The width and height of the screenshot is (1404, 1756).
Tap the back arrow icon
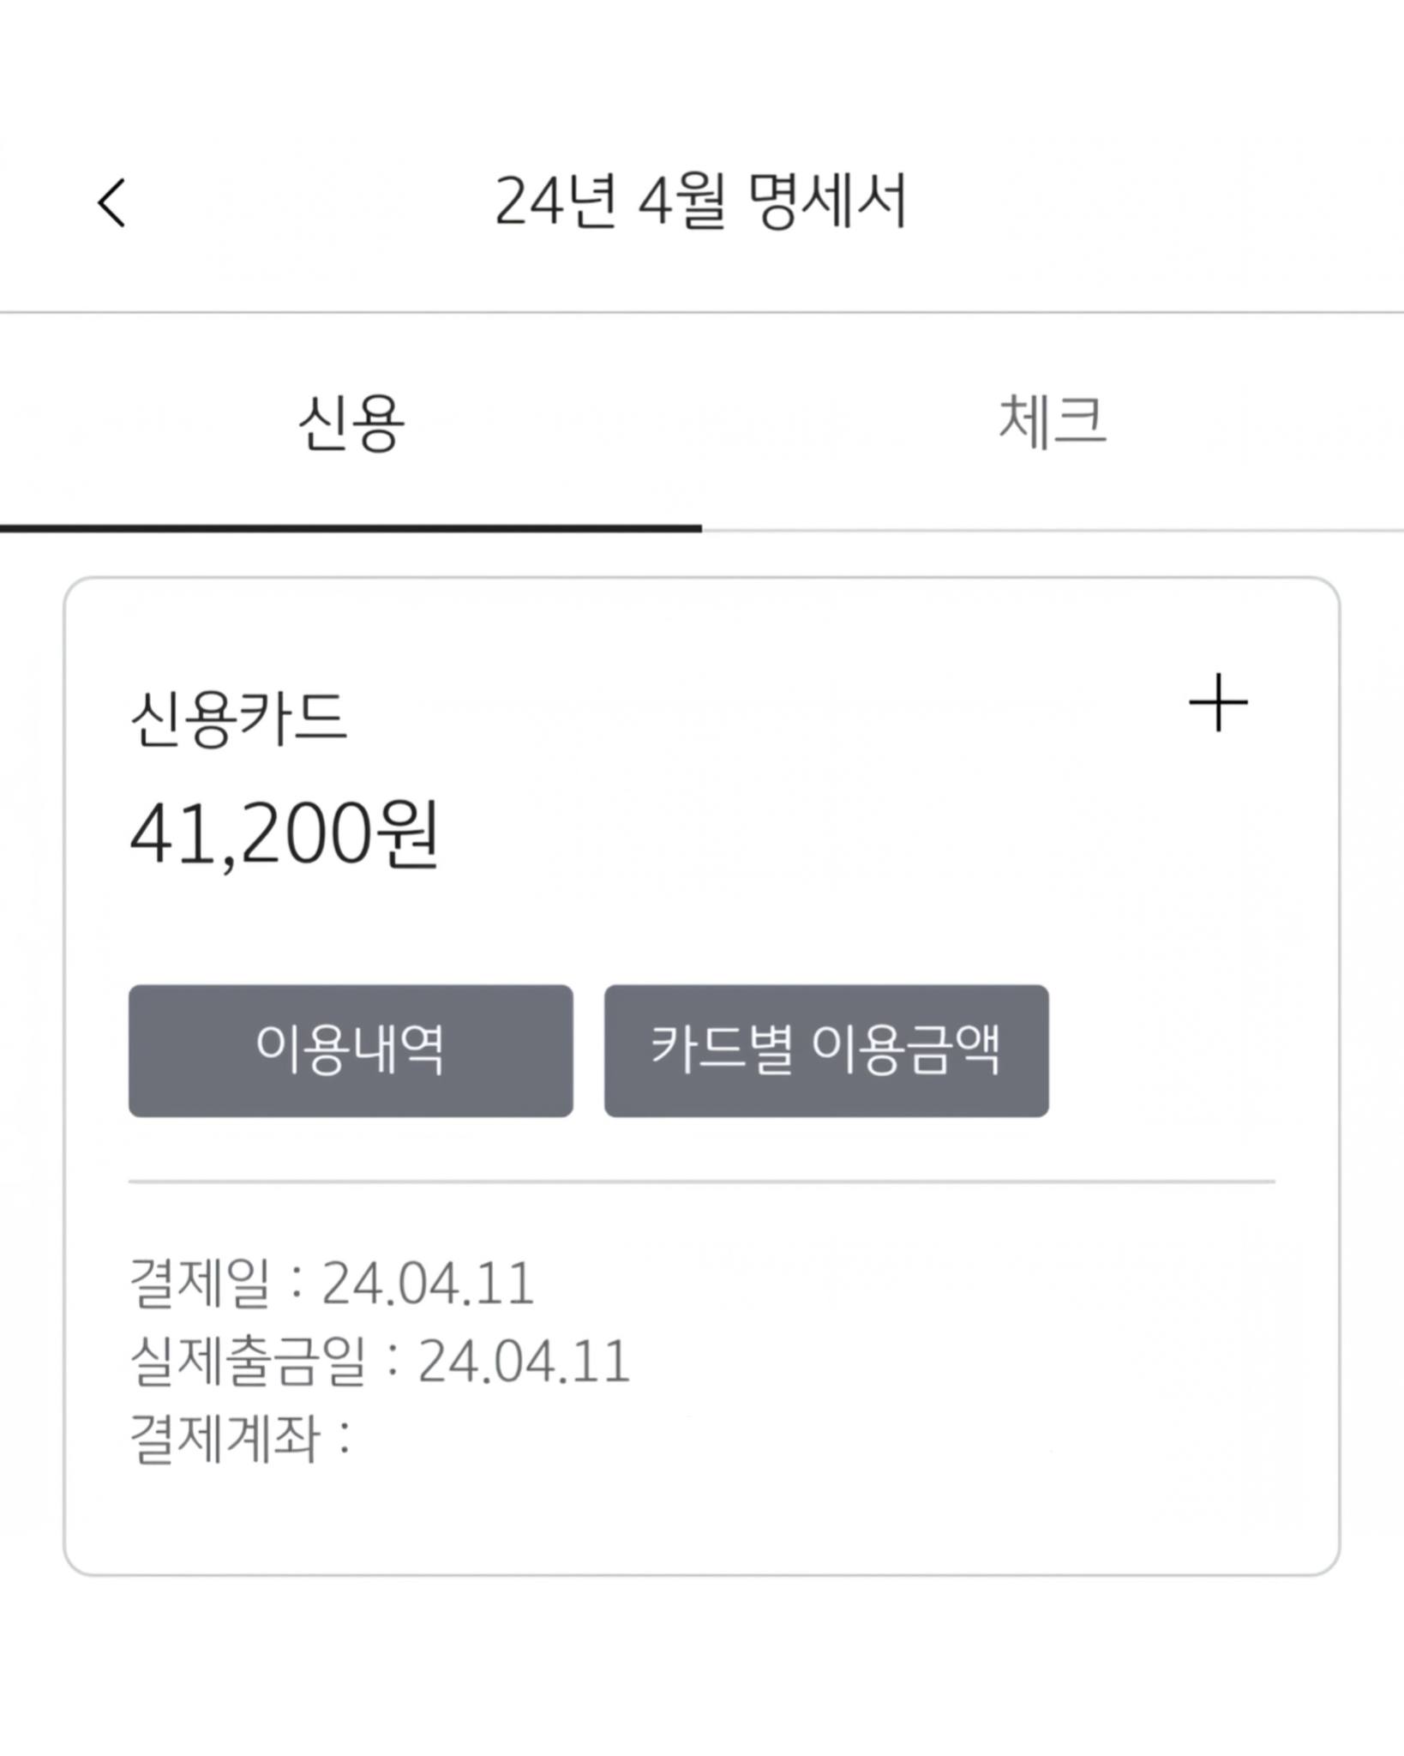[112, 203]
